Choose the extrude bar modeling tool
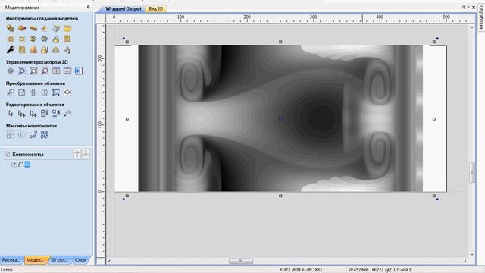Image resolution: width=485 pixels, height=273 pixels. pyautogui.click(x=33, y=28)
